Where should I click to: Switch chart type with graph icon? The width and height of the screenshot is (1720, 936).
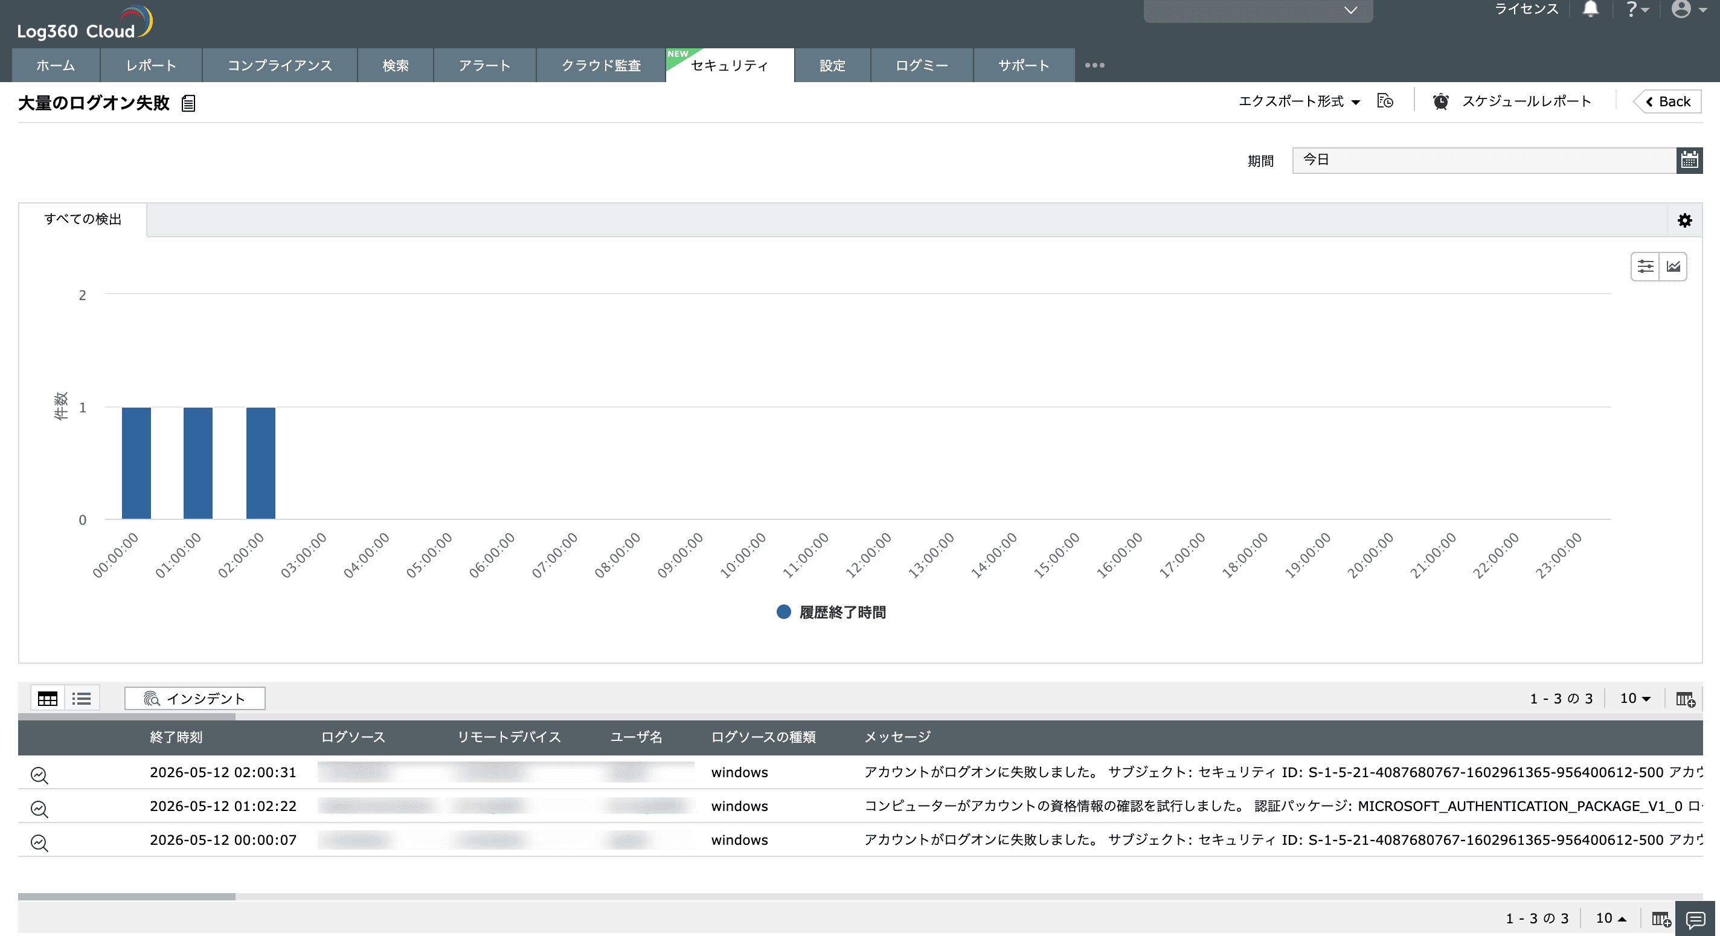tap(1673, 266)
